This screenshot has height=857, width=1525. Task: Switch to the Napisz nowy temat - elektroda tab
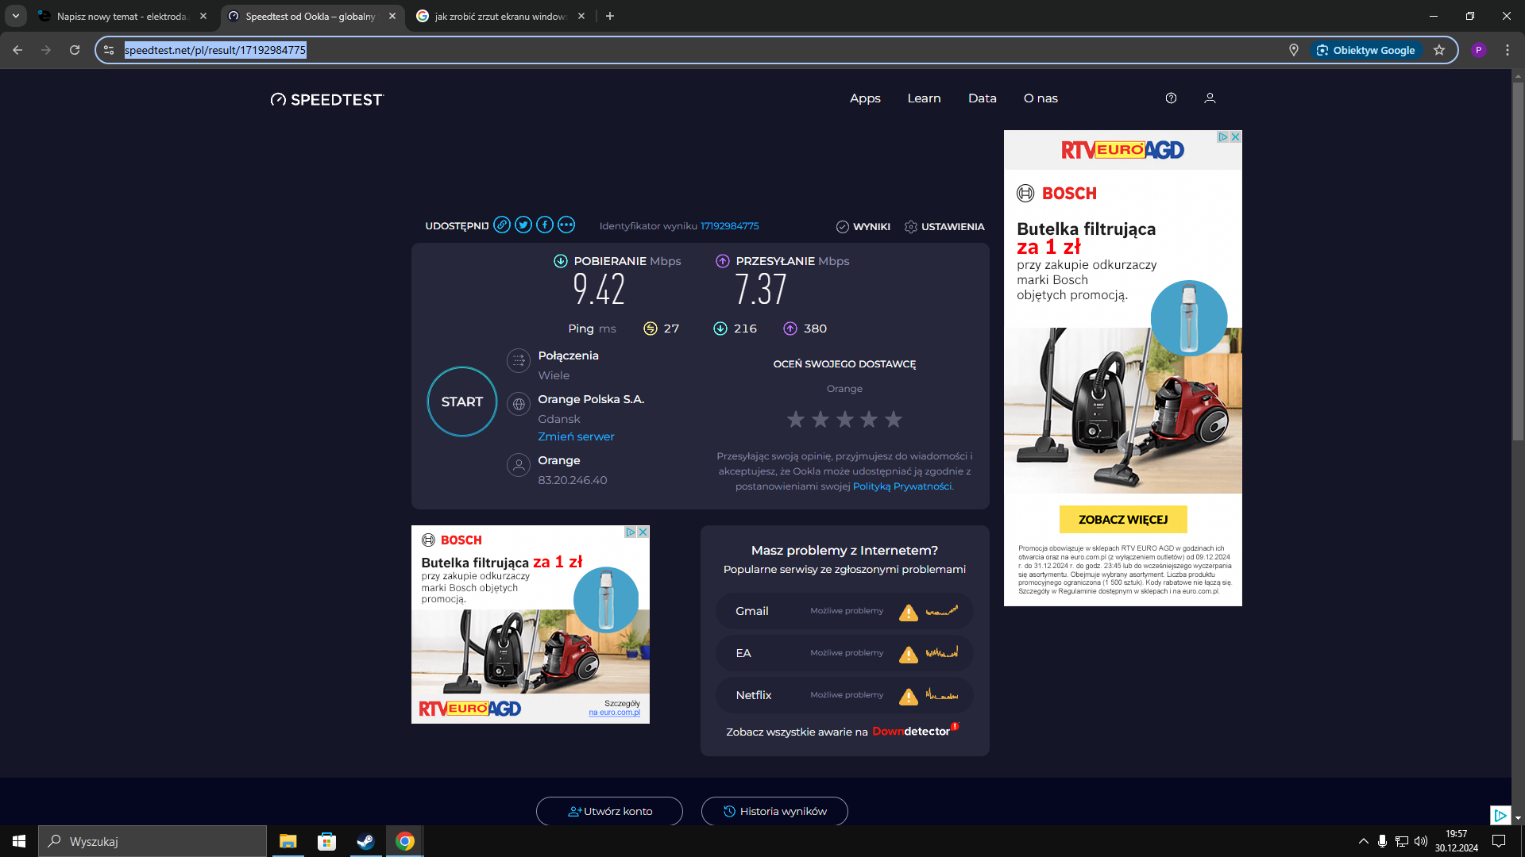[122, 16]
